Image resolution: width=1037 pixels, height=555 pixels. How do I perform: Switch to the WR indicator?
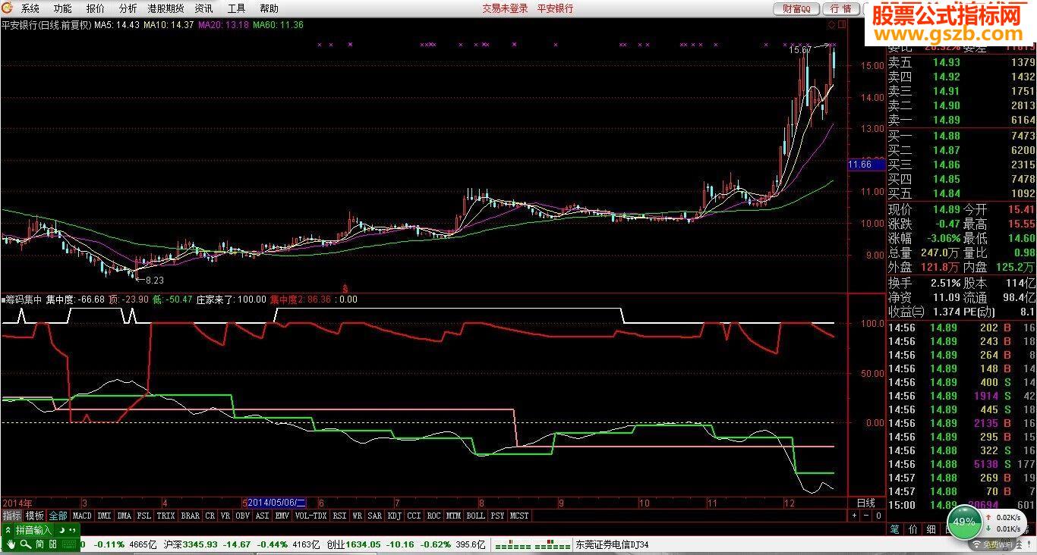[357, 516]
